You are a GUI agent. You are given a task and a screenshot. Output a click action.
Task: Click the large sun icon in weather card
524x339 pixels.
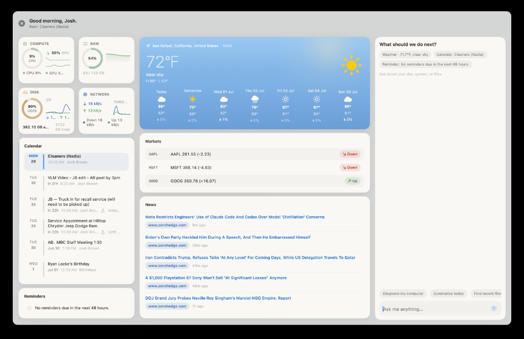pos(351,65)
